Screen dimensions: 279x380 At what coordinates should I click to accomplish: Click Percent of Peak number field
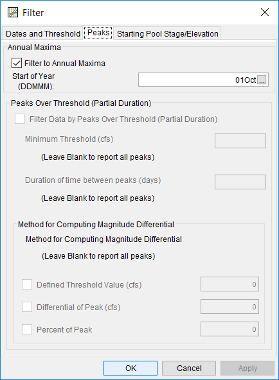[x=230, y=329]
